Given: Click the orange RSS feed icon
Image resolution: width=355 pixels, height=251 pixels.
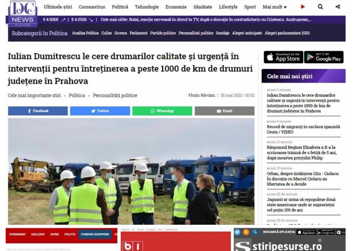Looking at the screenshot, I should click(x=246, y=232).
